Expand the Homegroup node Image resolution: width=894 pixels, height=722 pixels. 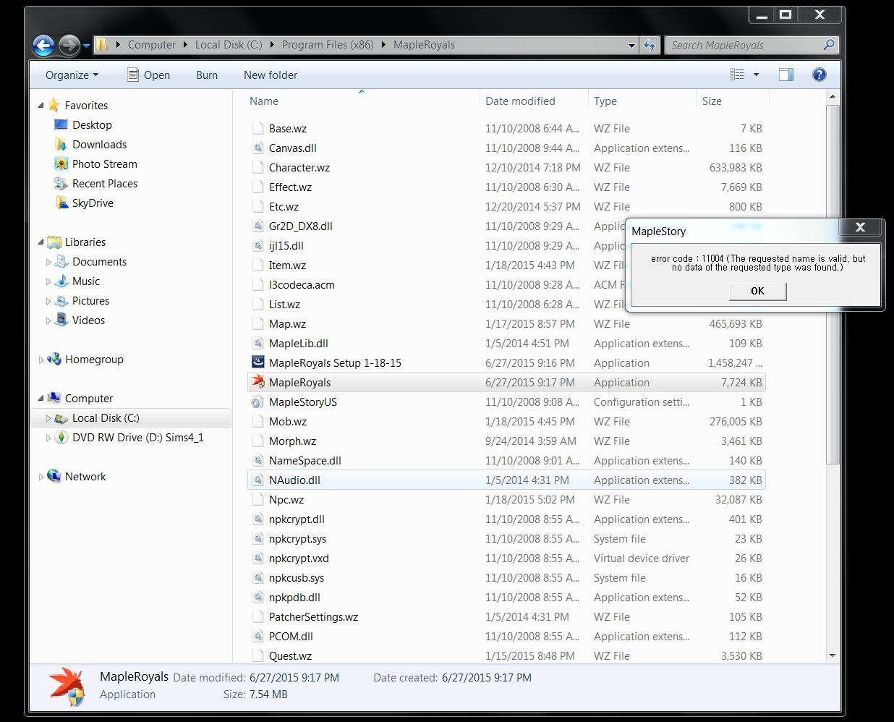point(41,360)
